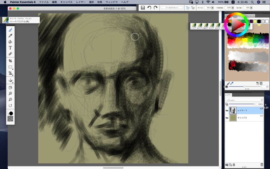The image size is (270, 169).
Task: Click the Zoom Out magnifier tool
Action: coord(10,100)
